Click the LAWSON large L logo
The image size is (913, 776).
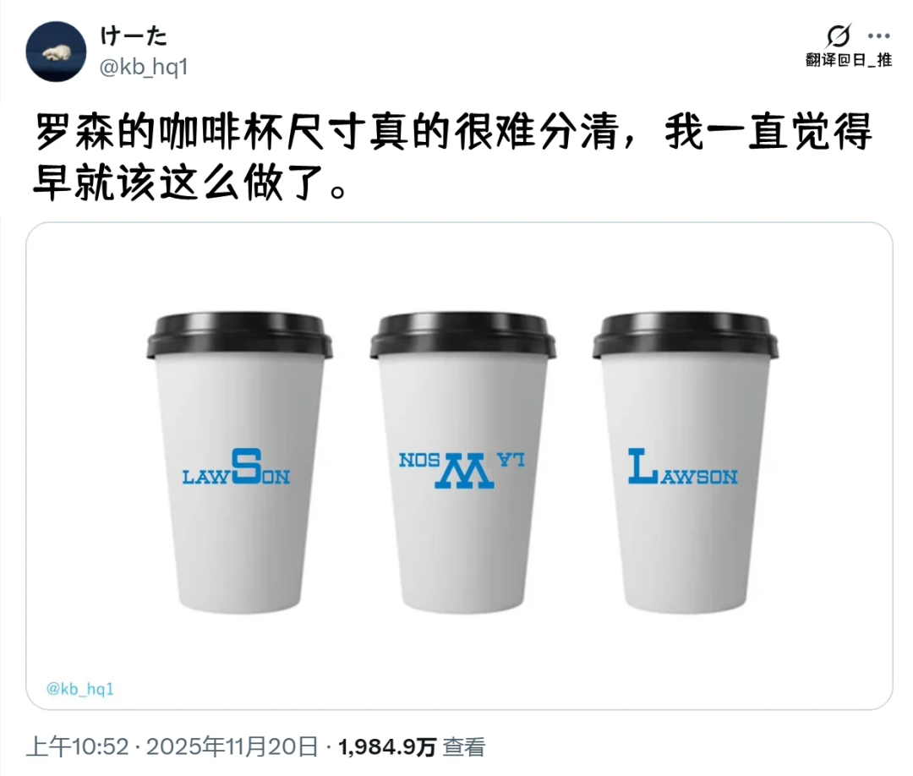(682, 467)
